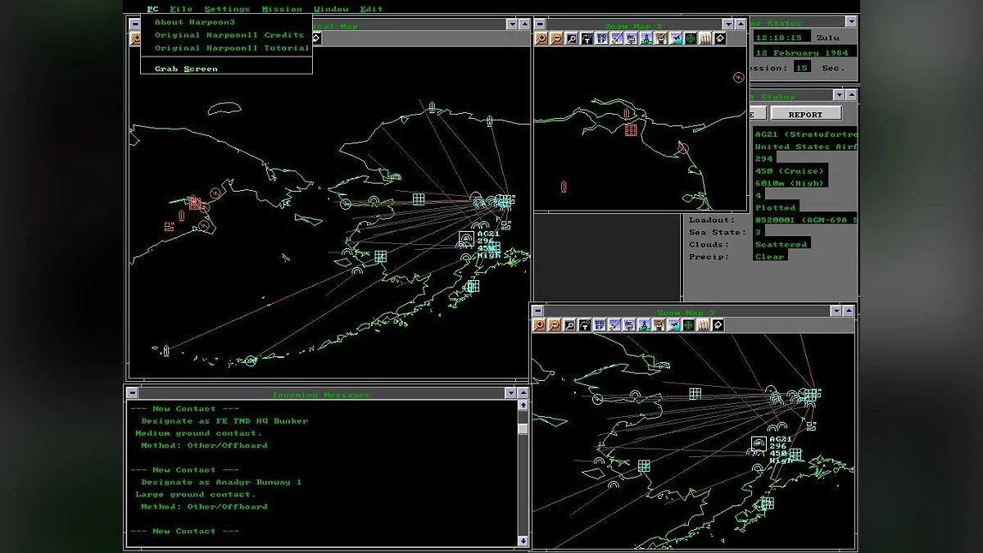Click 'Designate as FE TMD HQ Bunker' message
The height and width of the screenshot is (553, 983).
224,421
